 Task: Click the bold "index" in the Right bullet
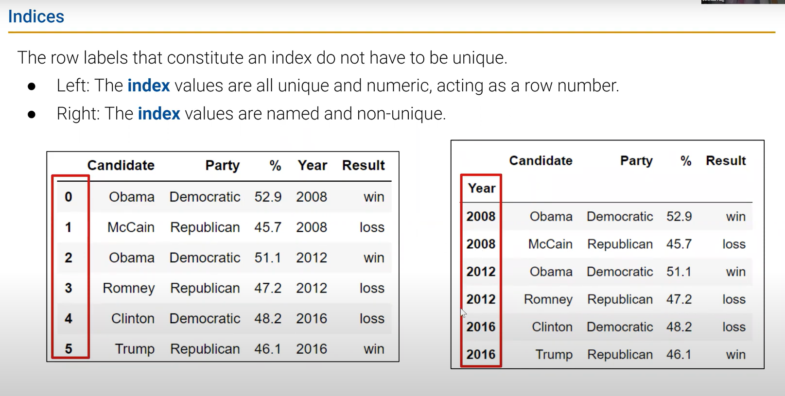pyautogui.click(x=159, y=114)
